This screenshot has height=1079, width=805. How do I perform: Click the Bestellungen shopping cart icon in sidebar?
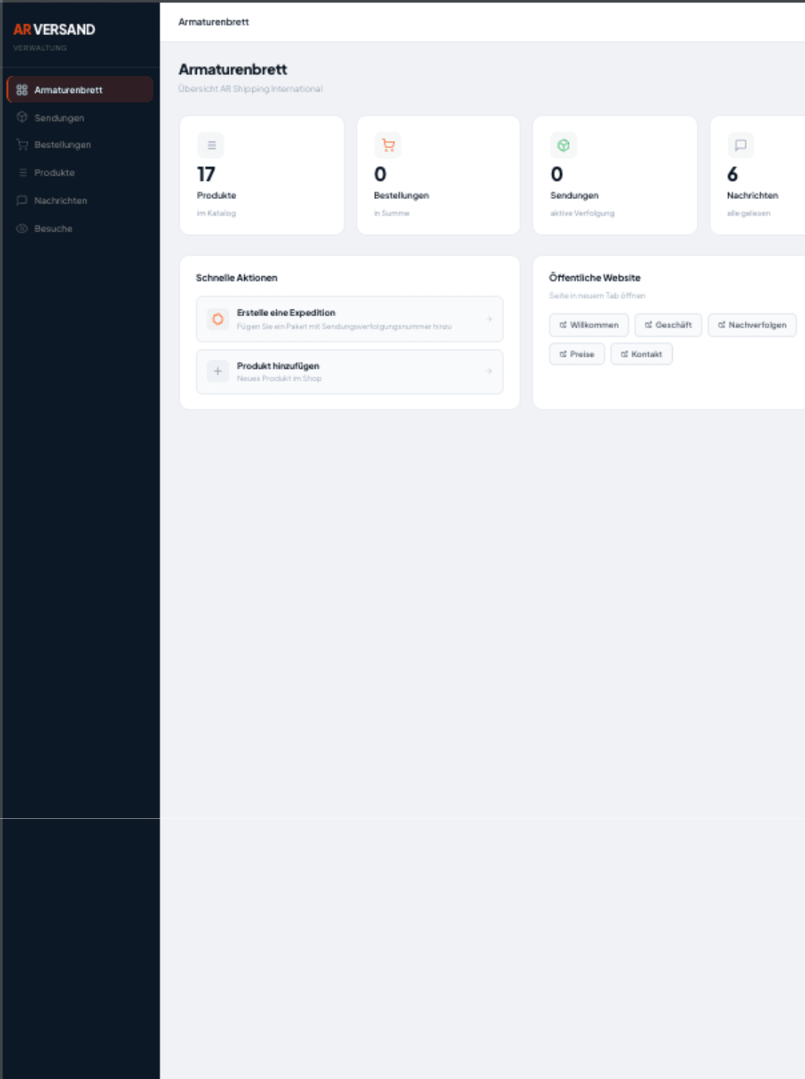click(22, 145)
